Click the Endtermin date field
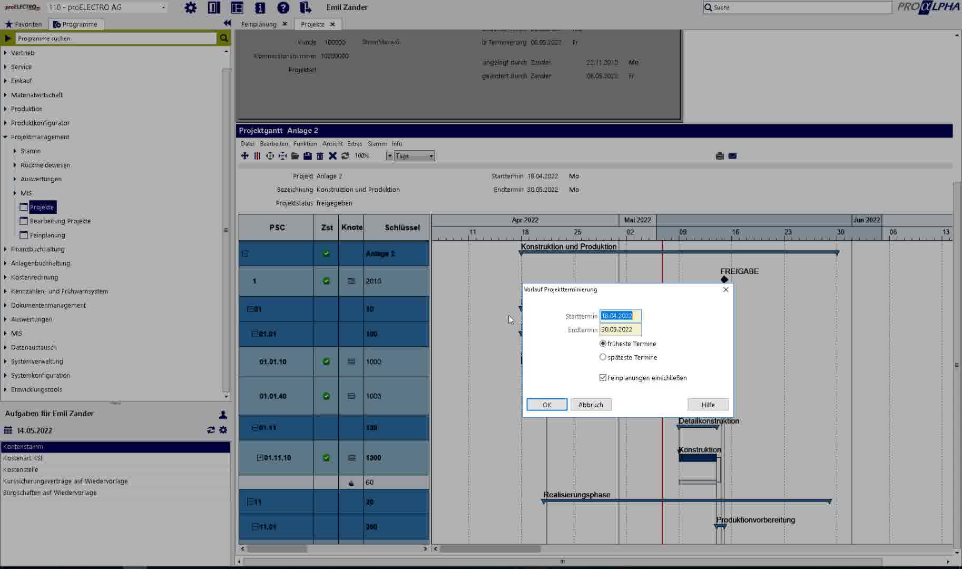Image resolution: width=962 pixels, height=569 pixels. click(x=620, y=329)
